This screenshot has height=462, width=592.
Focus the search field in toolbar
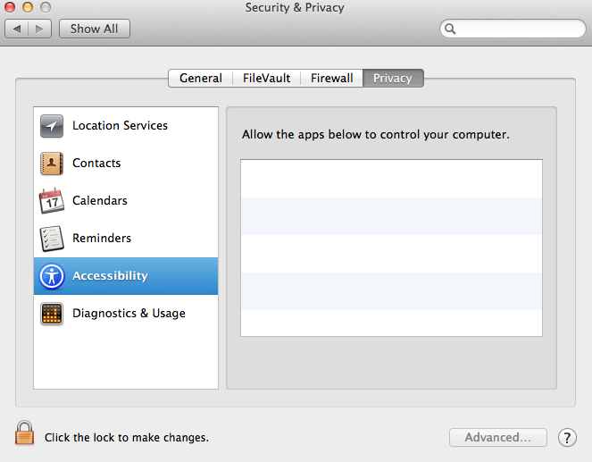click(x=513, y=29)
